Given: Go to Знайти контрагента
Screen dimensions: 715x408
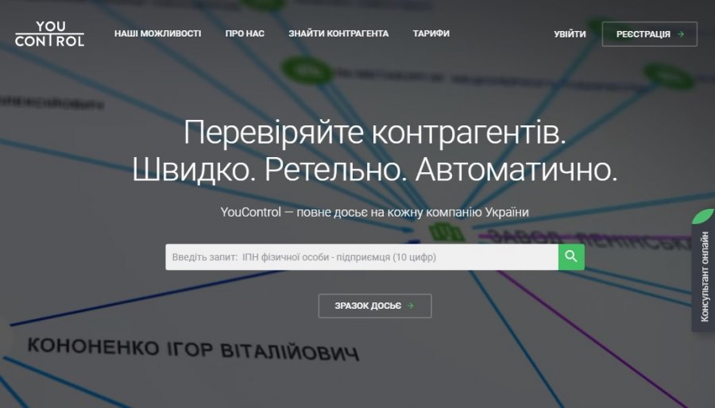Looking at the screenshot, I should click(x=338, y=33).
